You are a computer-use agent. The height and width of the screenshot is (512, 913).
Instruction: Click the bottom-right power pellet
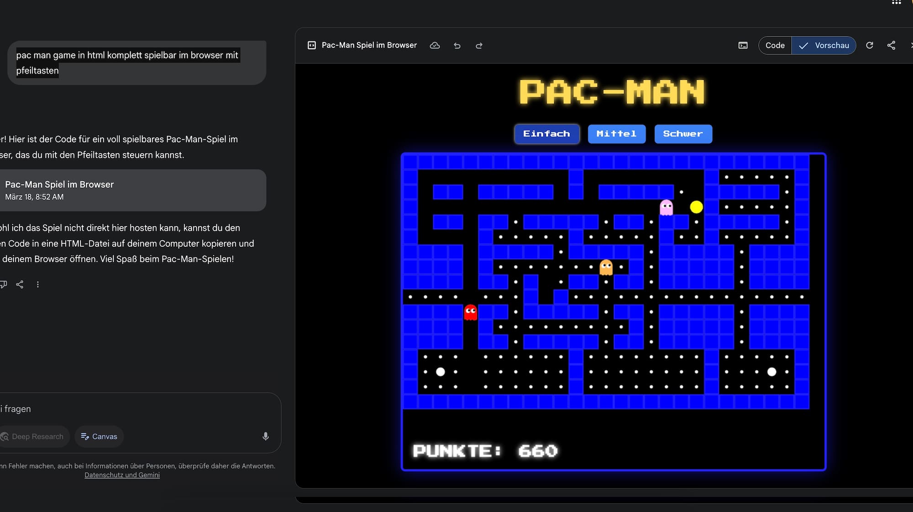click(771, 372)
